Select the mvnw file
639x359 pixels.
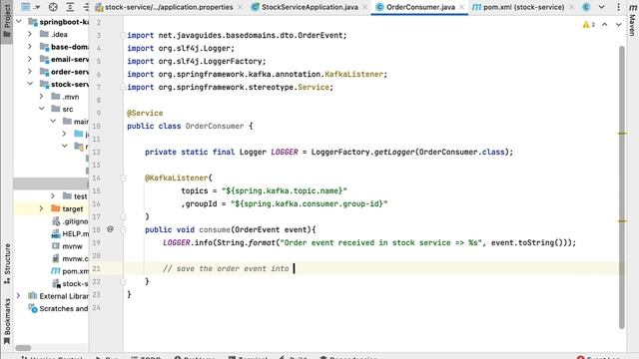coord(68,246)
